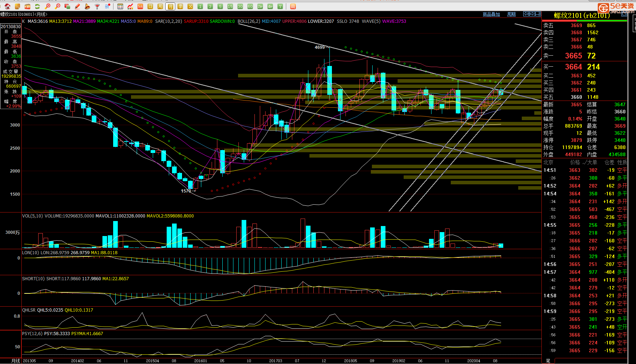
Task: Switch to 1-minute chart
Action: [x=200, y=6]
